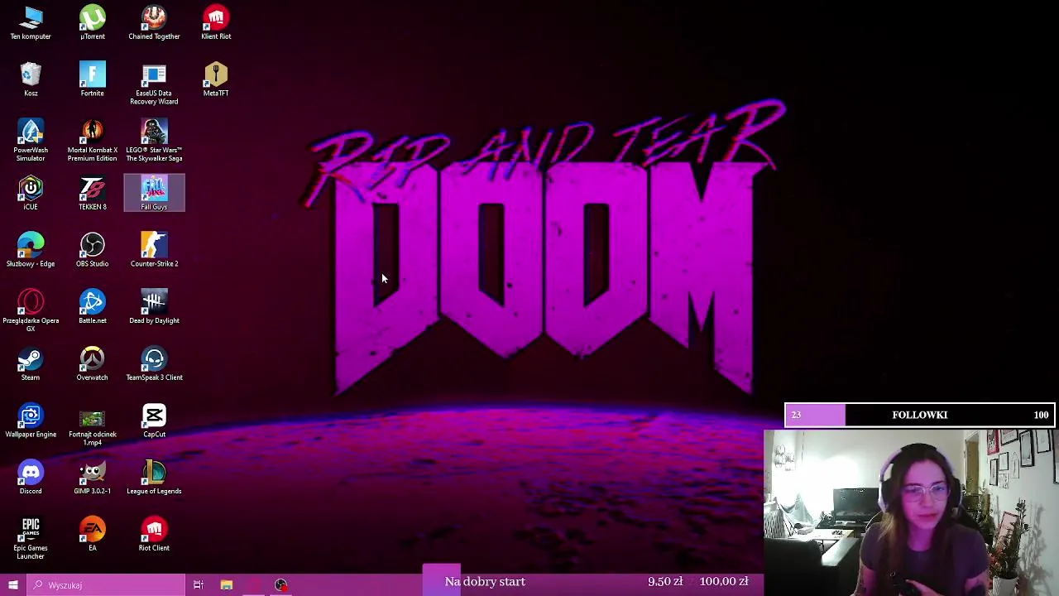Screen dimensions: 1059x596
Task: Open the Windows Start menu
Action: pyautogui.click(x=13, y=585)
